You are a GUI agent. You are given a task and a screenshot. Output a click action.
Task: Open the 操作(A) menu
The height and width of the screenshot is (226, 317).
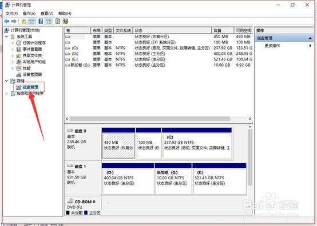coord(29,14)
